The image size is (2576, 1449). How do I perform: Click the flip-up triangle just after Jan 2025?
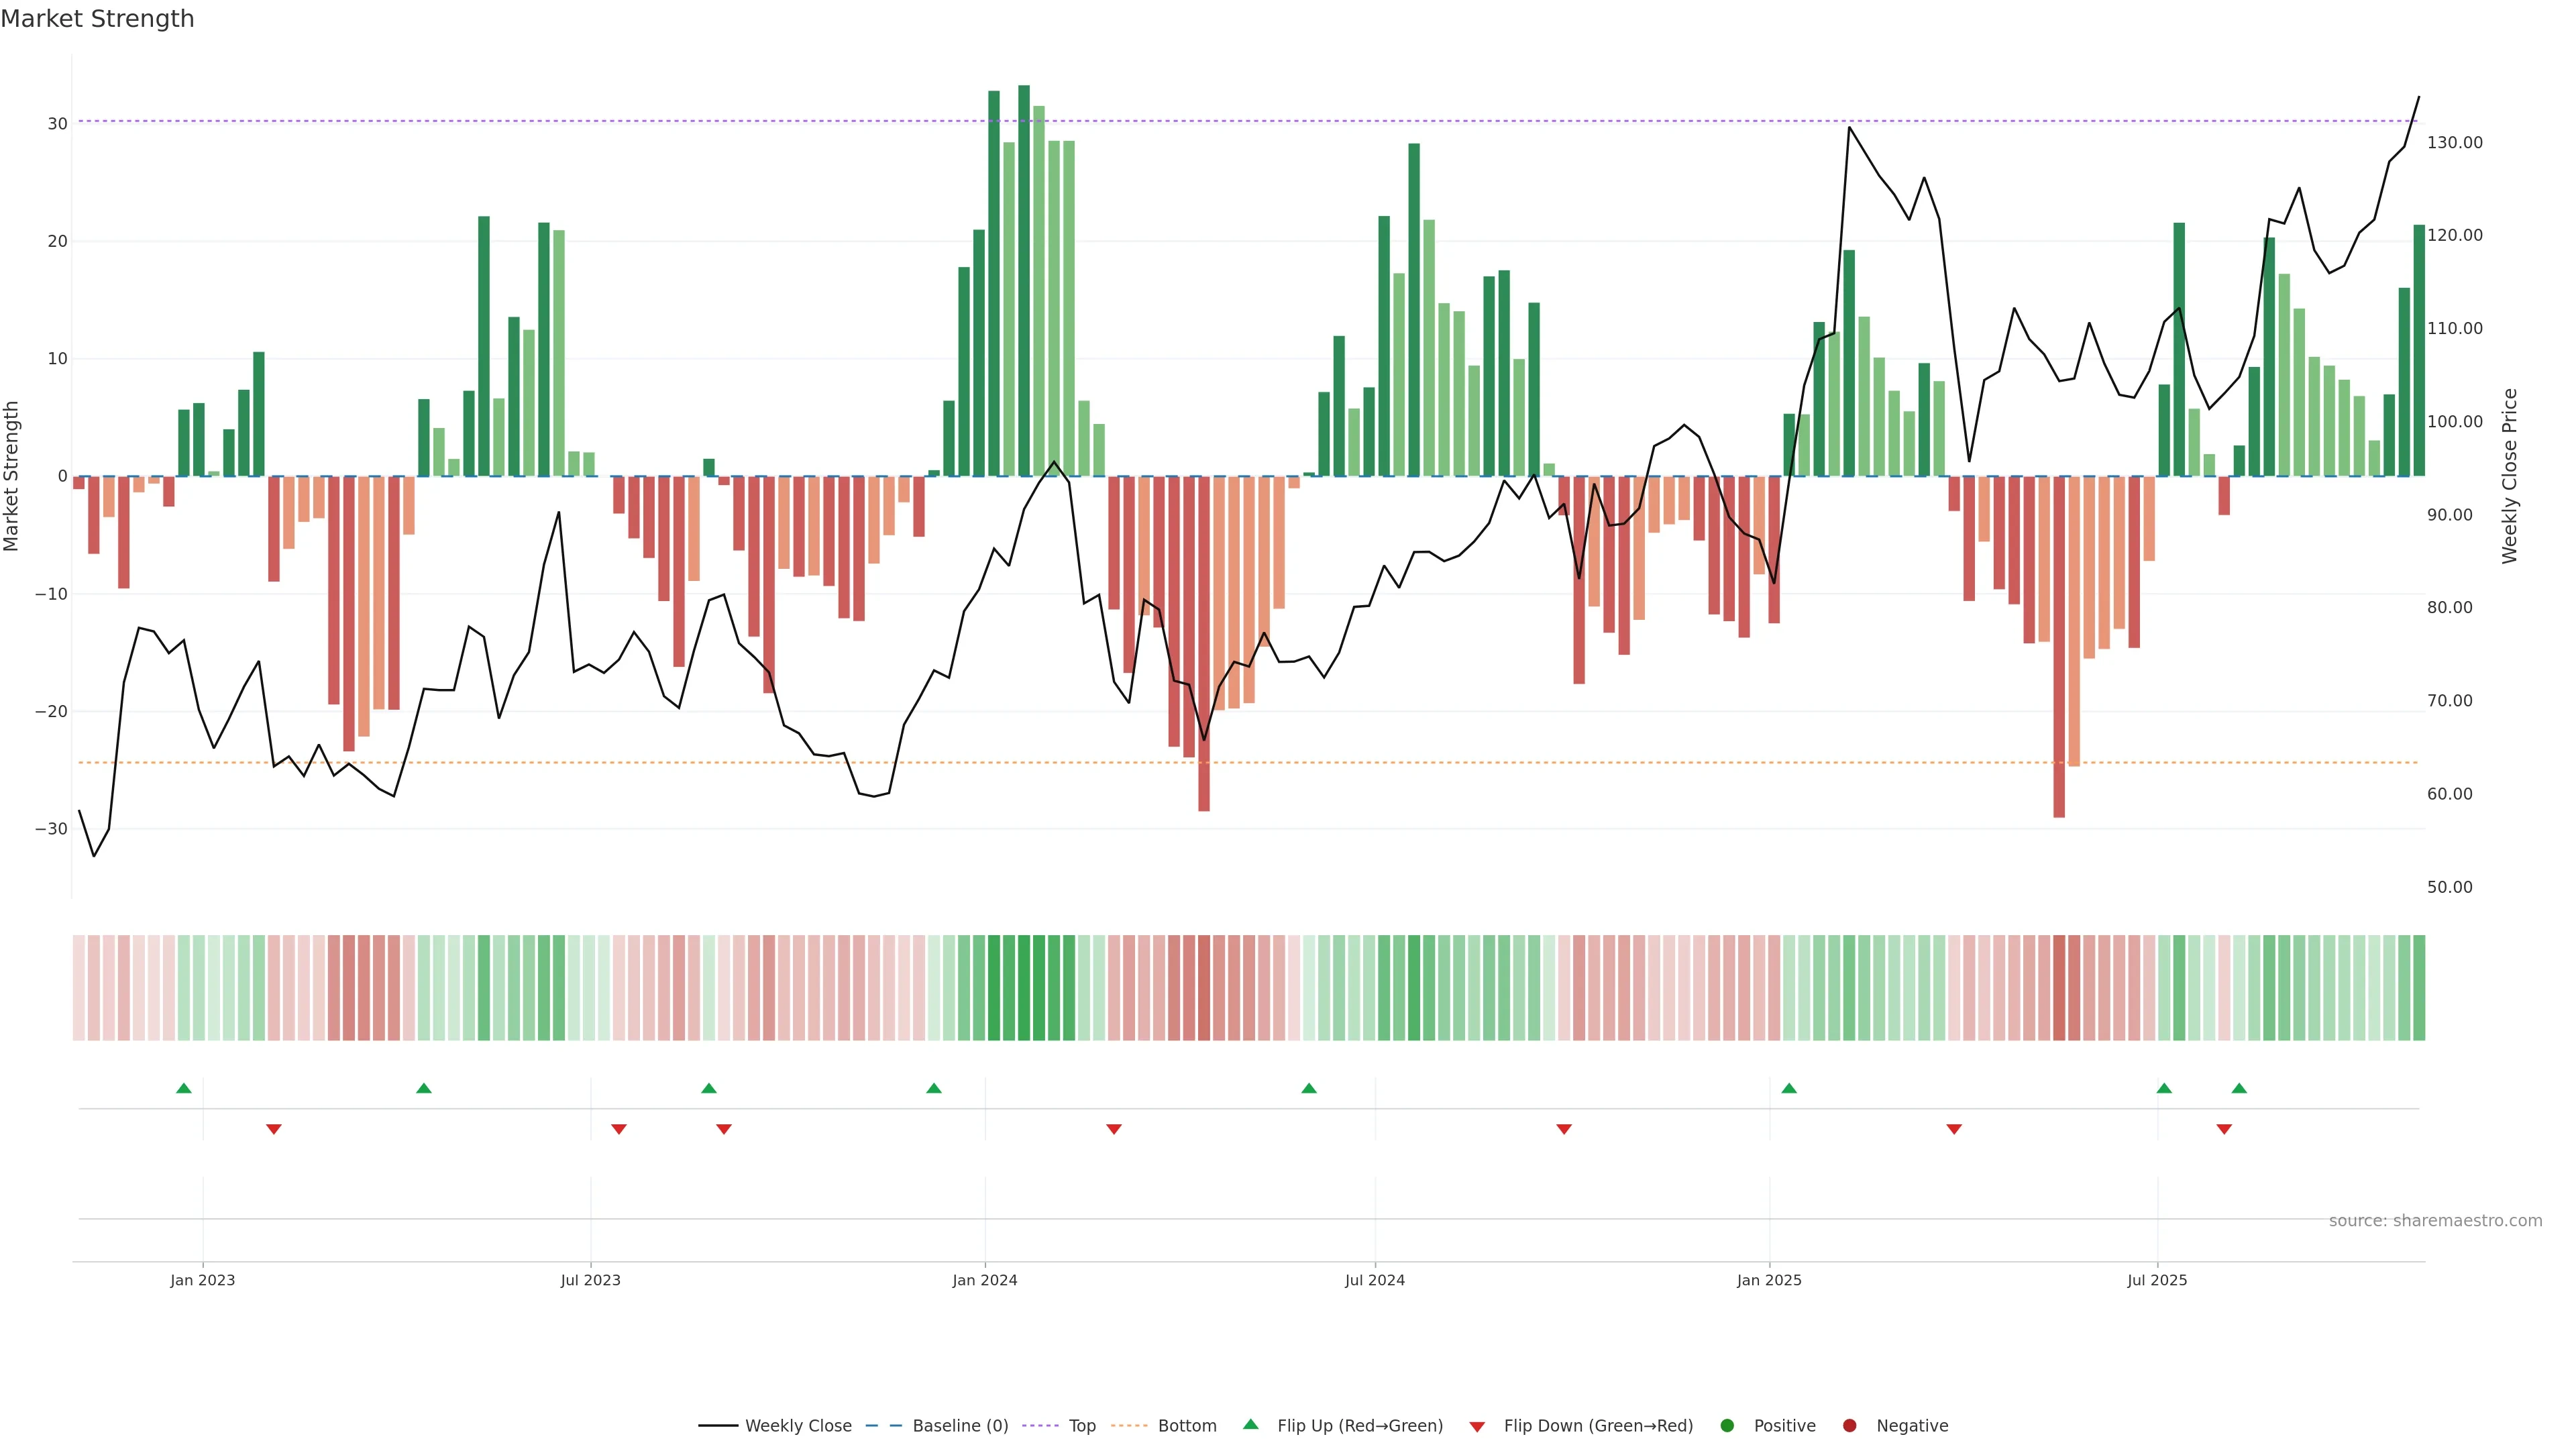pyautogui.click(x=1789, y=1088)
